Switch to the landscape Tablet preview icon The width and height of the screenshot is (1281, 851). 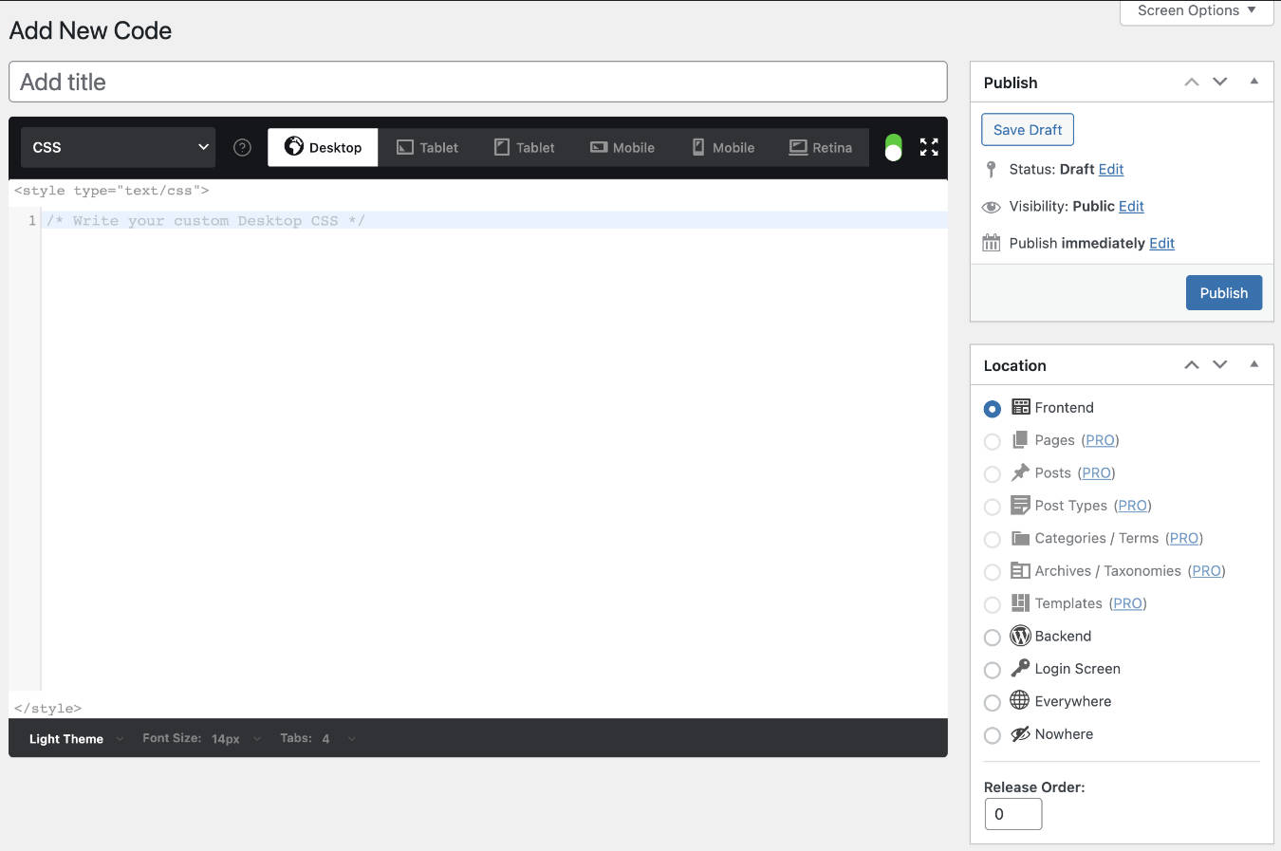(427, 147)
